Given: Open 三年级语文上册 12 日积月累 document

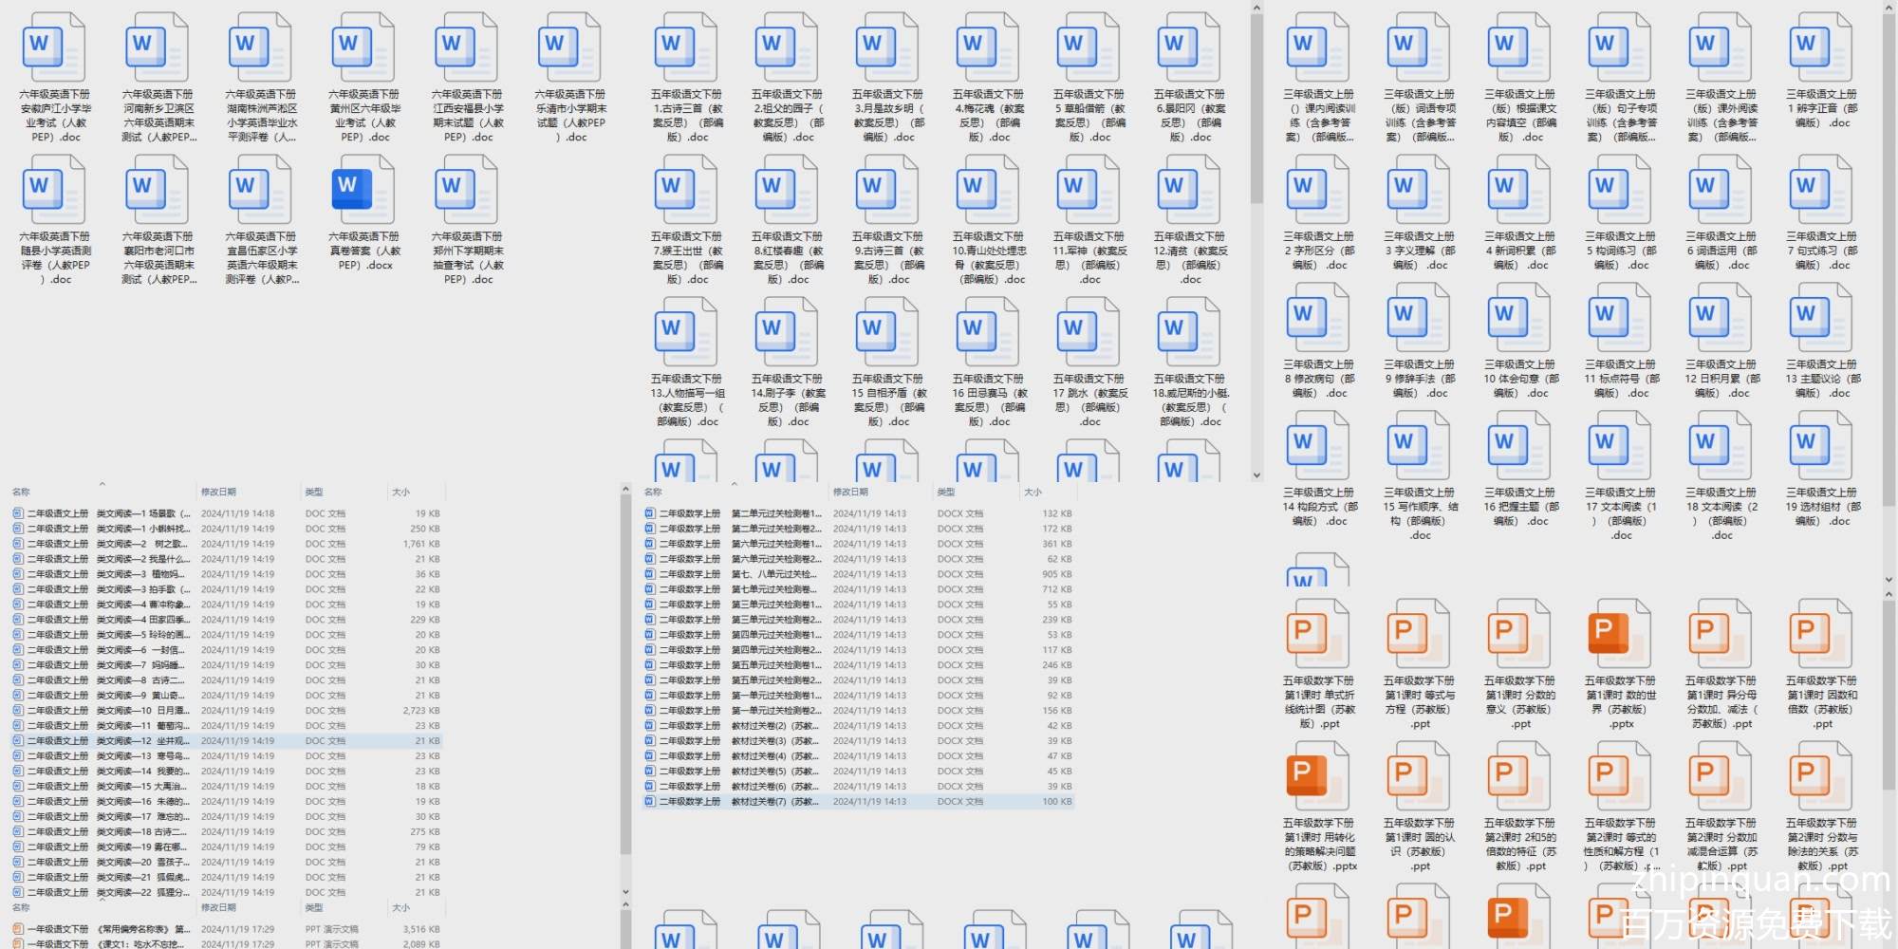Looking at the screenshot, I should click(1721, 318).
